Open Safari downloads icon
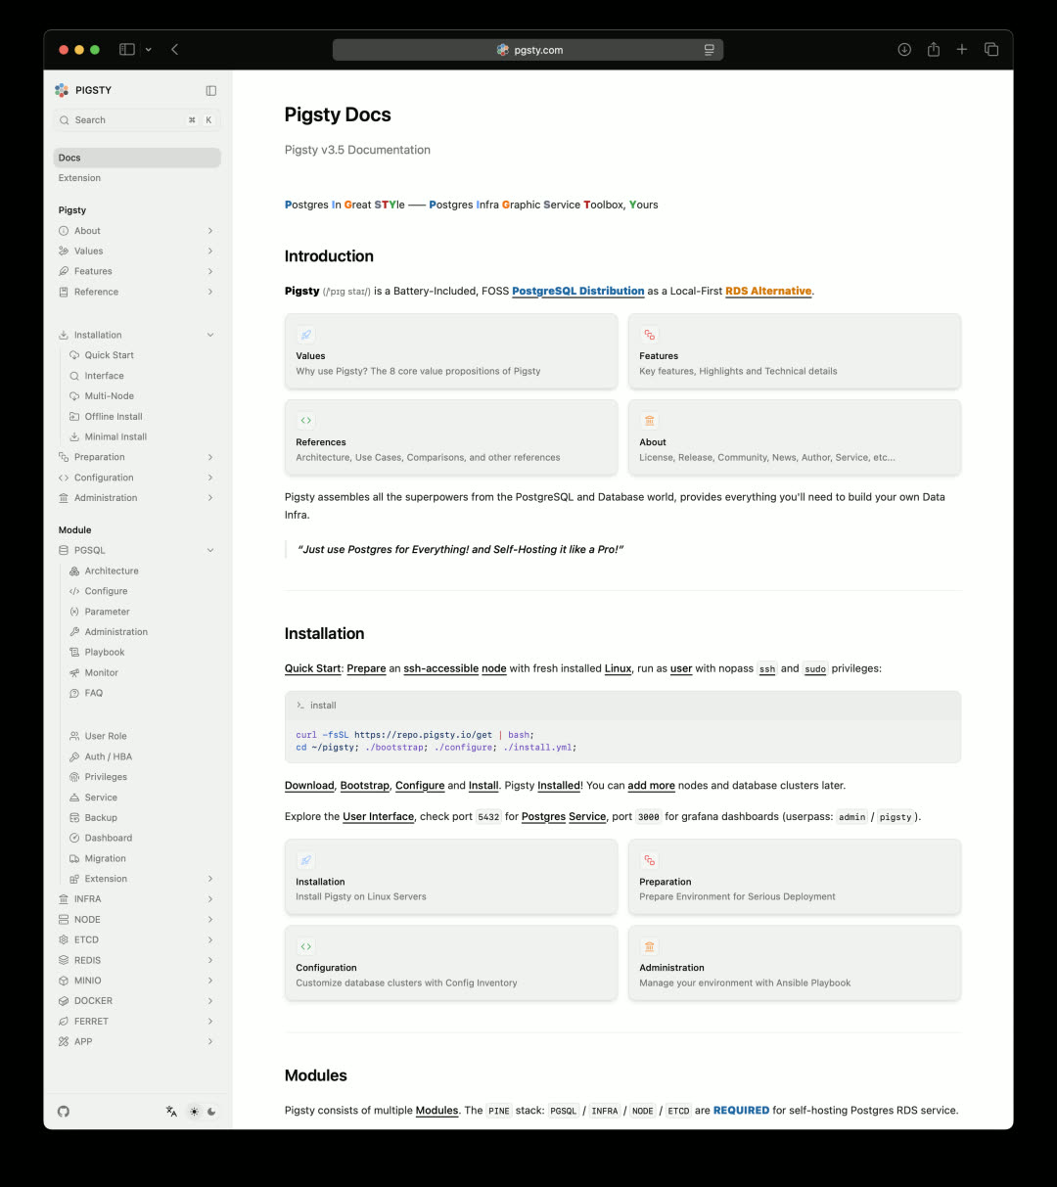Screen dimensions: 1057x1187 click(904, 50)
